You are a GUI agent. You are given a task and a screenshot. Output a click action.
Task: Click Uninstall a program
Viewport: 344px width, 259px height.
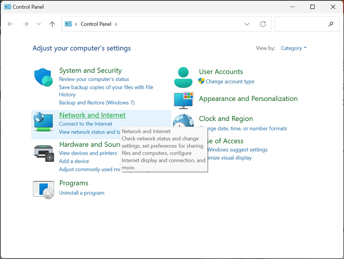point(82,193)
